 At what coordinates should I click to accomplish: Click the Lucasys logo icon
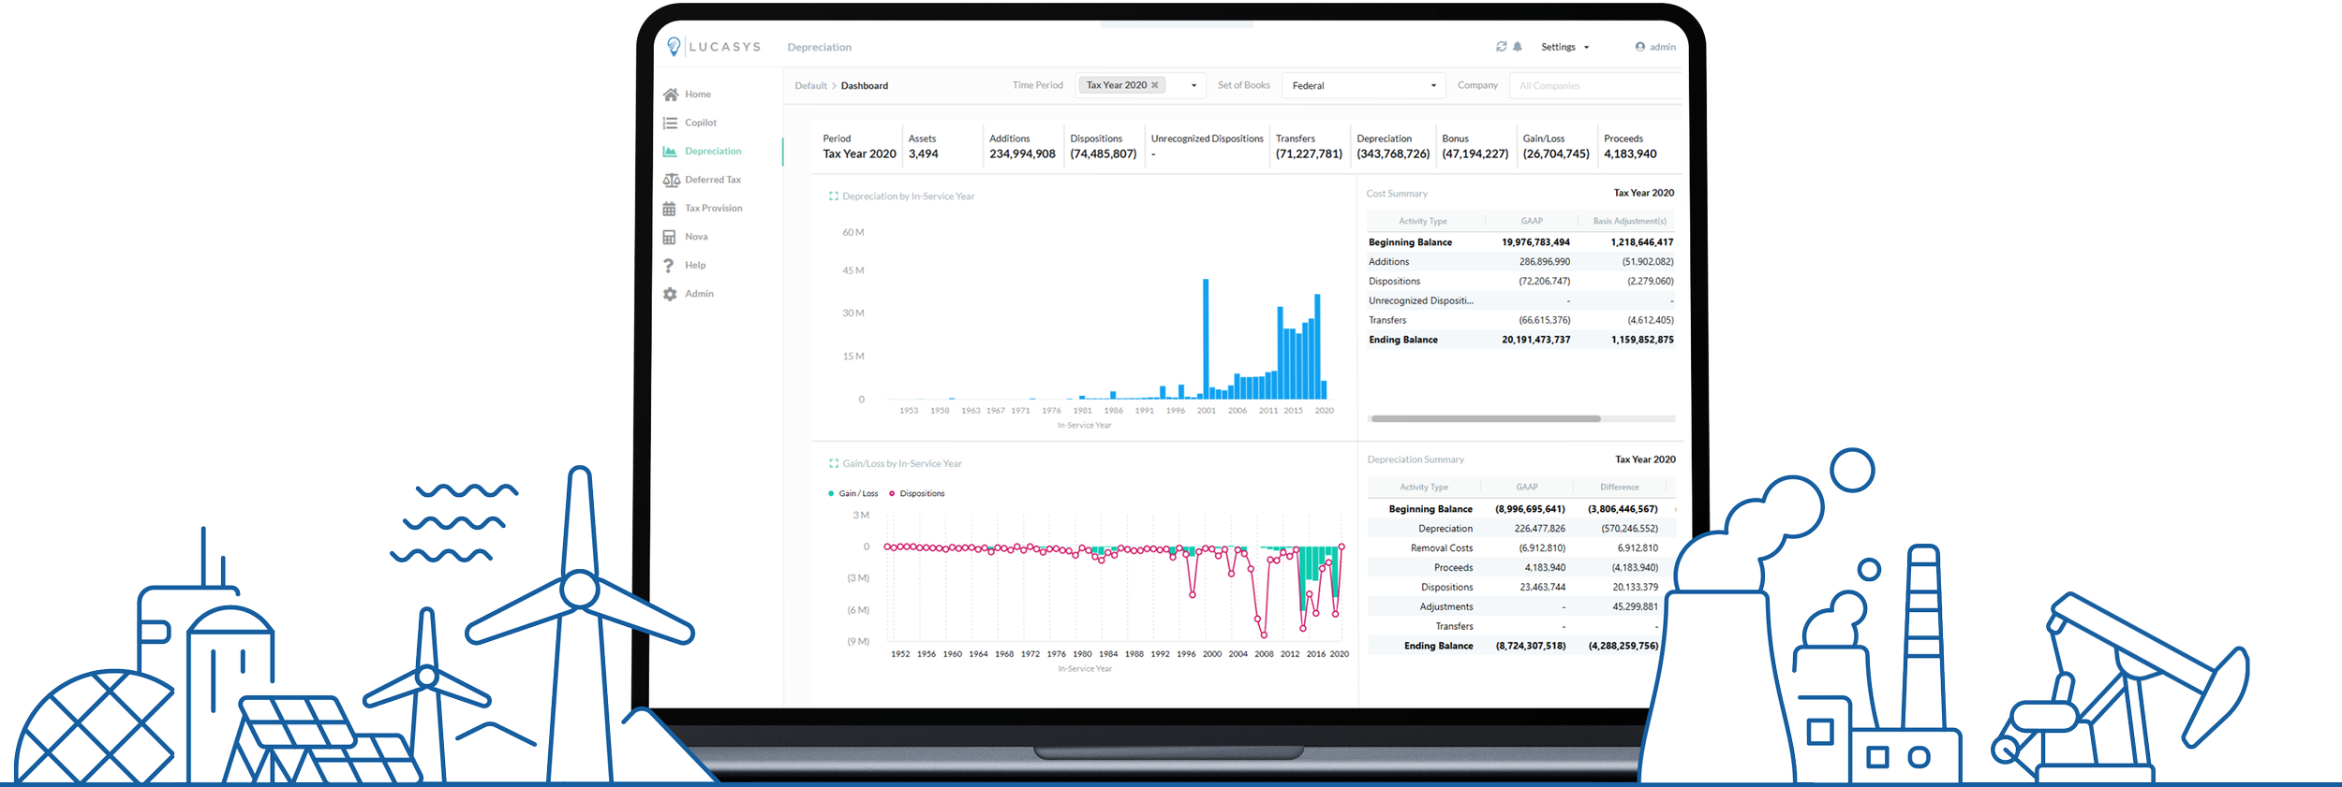(x=674, y=47)
